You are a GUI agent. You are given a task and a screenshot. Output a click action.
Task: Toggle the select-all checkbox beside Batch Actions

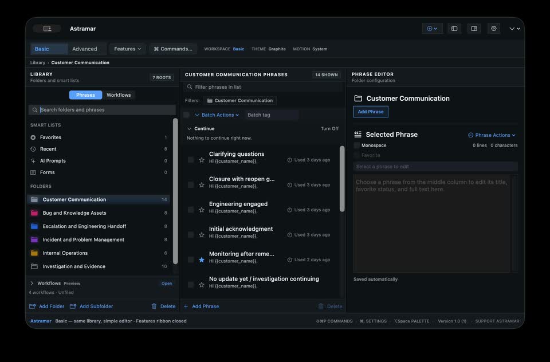(187, 115)
